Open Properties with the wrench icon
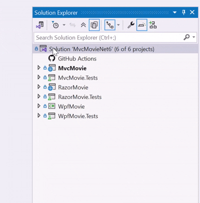200x203 pixels. tap(131, 25)
